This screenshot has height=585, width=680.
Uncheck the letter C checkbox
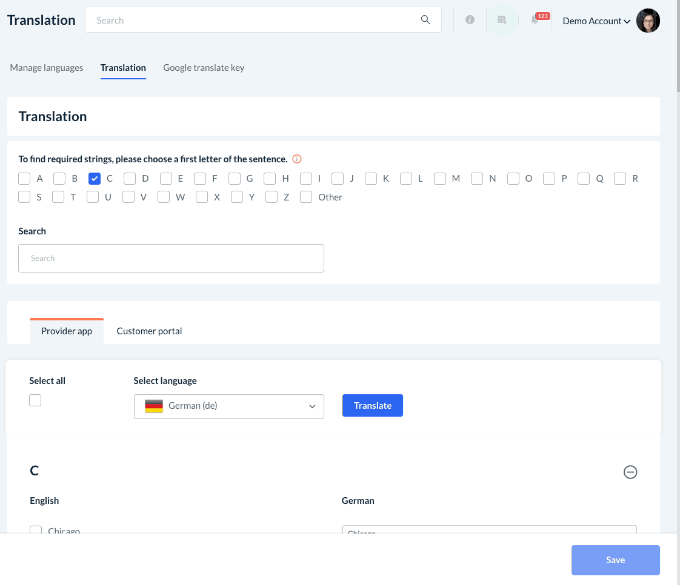click(x=94, y=179)
